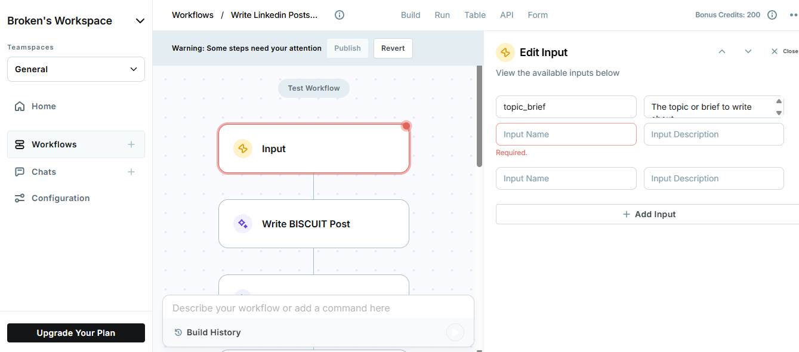Click the Upgrade Your Plan button
Image resolution: width=799 pixels, height=352 pixels.
76,333
